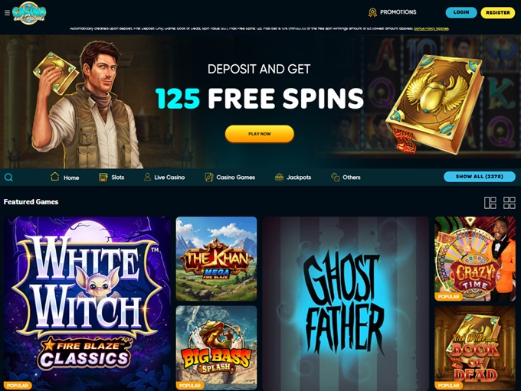Image resolution: width=521 pixels, height=391 pixels.
Task: Click the Jackpots icon
Action: (279, 177)
